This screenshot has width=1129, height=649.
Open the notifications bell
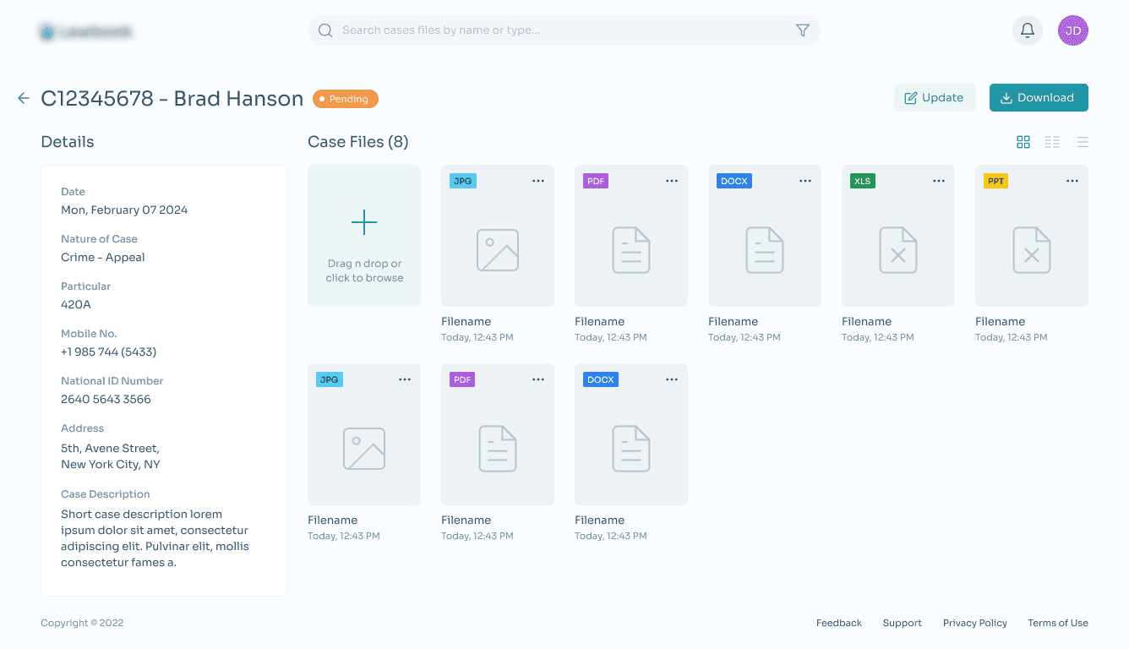point(1028,30)
